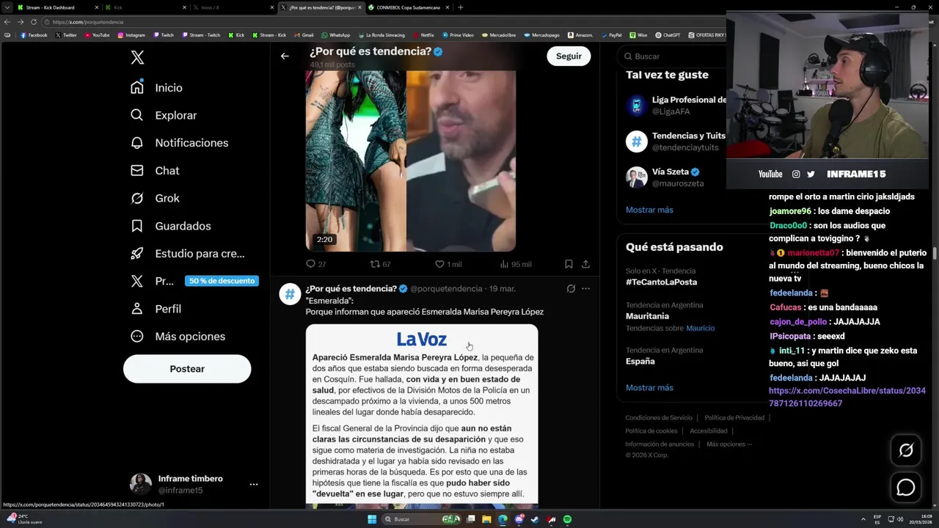The height and width of the screenshot is (528, 939).
Task: Switch to Stream - Kick Dashboard tab
Action: click(x=57, y=7)
